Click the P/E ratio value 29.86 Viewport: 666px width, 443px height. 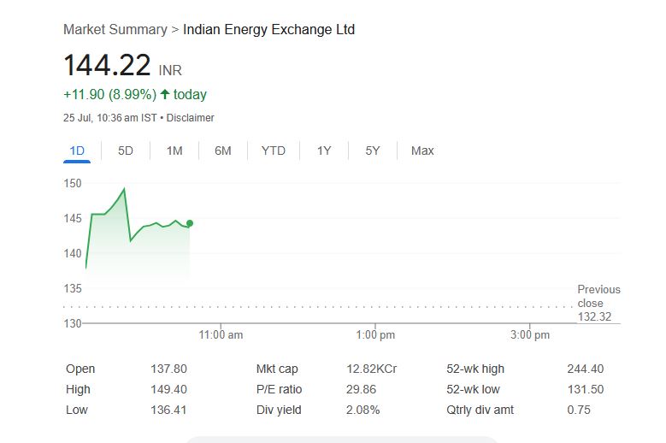coord(361,390)
